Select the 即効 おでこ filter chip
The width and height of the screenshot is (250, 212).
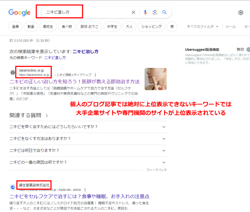tap(89, 27)
